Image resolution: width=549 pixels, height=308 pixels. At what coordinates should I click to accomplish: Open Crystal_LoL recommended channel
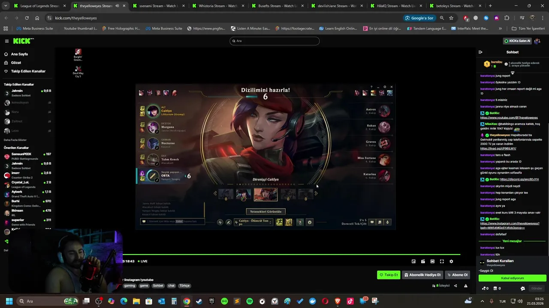coord(27,184)
